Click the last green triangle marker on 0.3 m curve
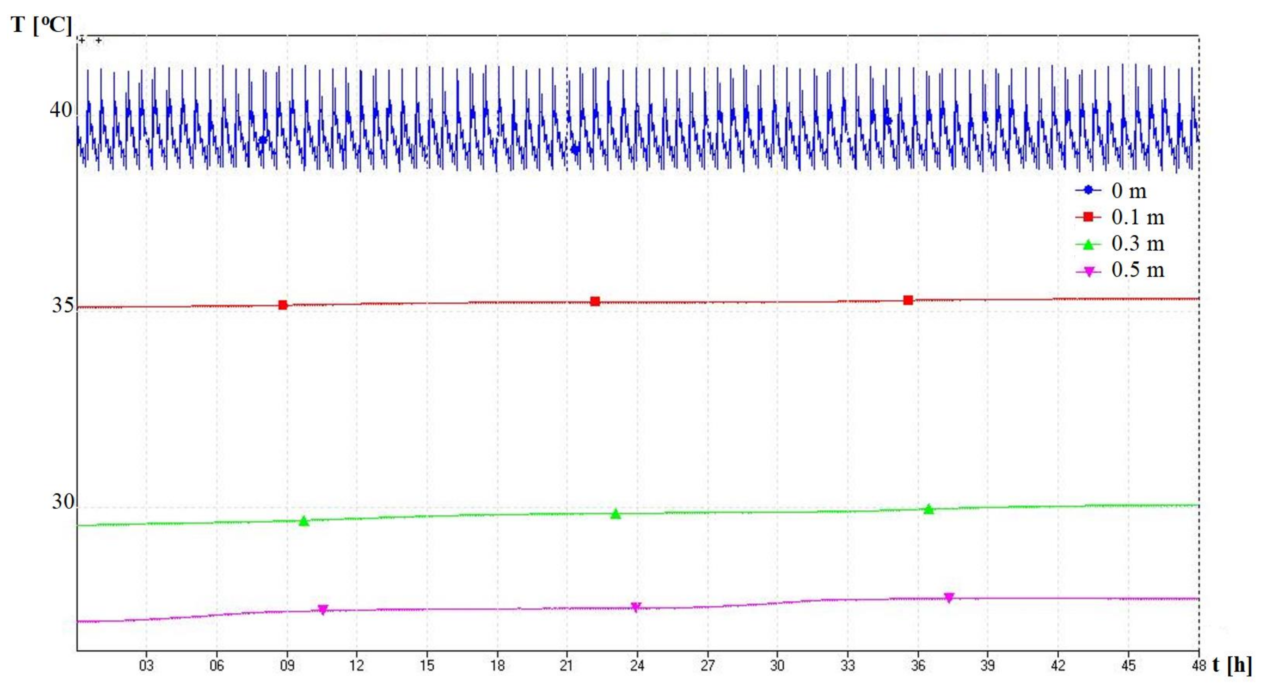1268x695 pixels. [x=928, y=509]
